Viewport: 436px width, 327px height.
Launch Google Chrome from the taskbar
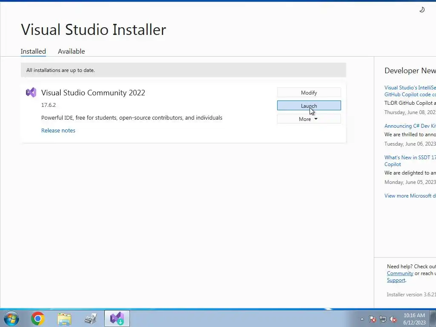[38, 318]
